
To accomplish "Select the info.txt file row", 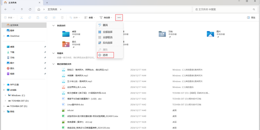I will [136, 110].
